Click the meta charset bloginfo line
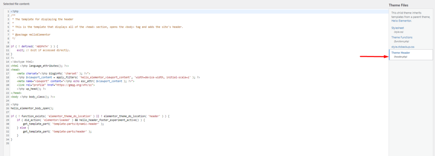This screenshot has height=156, width=435. 54,74
